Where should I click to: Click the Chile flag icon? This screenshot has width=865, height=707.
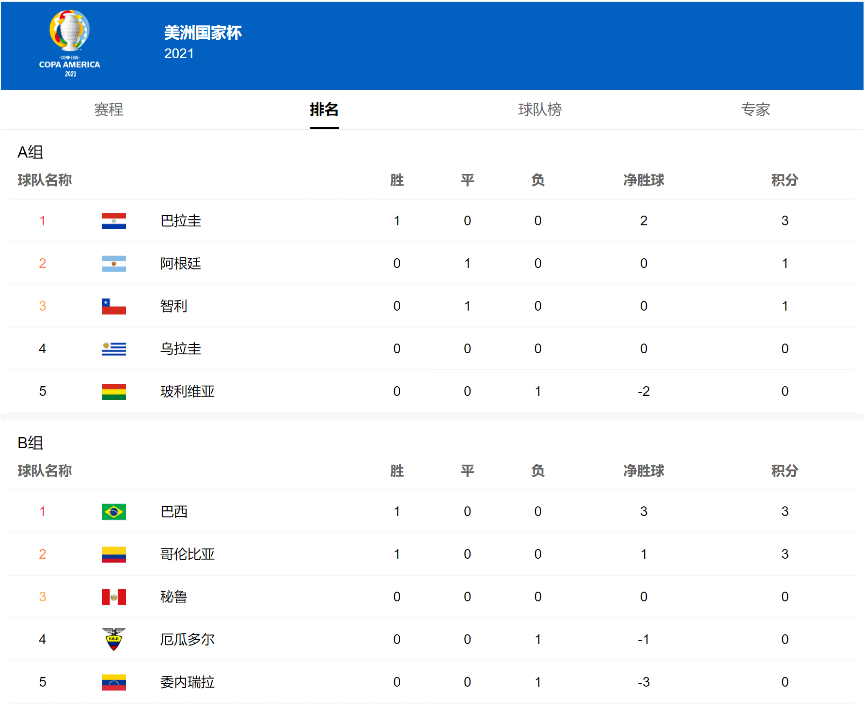114,306
